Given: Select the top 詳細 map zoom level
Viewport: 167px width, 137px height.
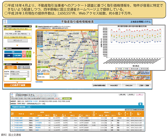Looking at the screenshot, I should pos(40,32).
